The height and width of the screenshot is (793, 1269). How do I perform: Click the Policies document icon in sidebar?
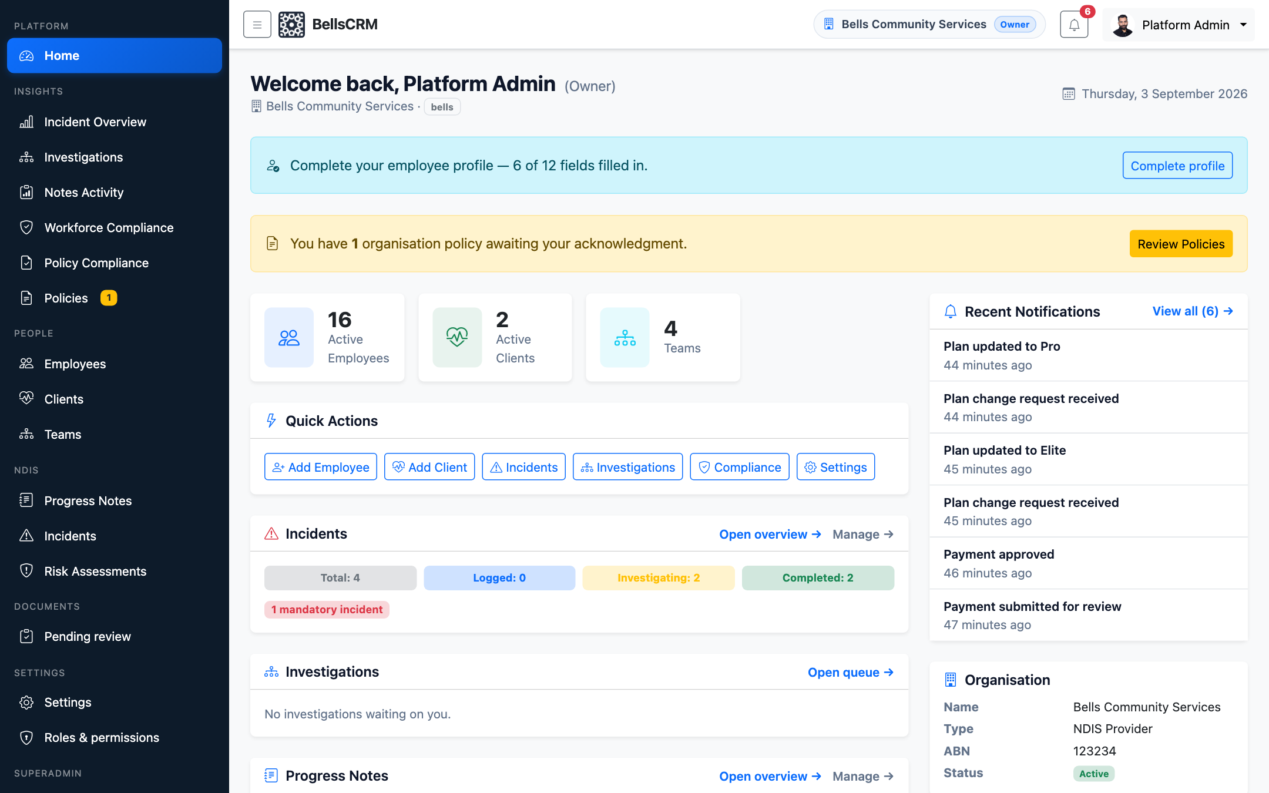[x=26, y=298]
